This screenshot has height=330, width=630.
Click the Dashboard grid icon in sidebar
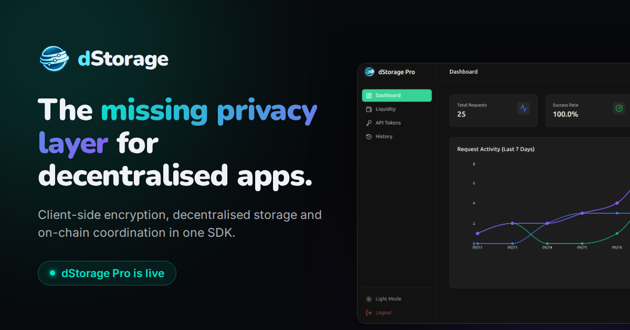tap(369, 95)
